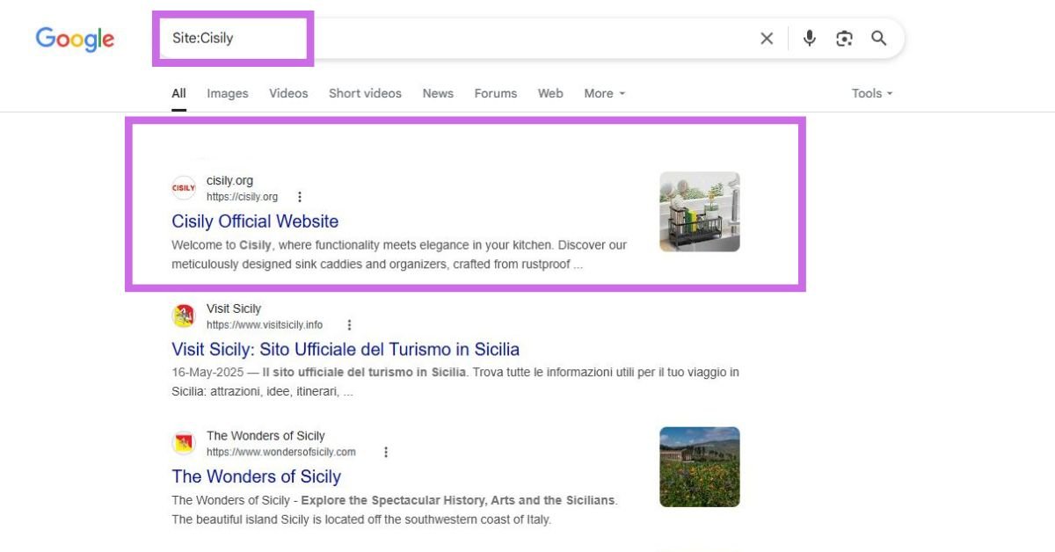Open three-dot menu for cisily.org result
Viewport: 1055px width, 552px height.
click(x=300, y=197)
